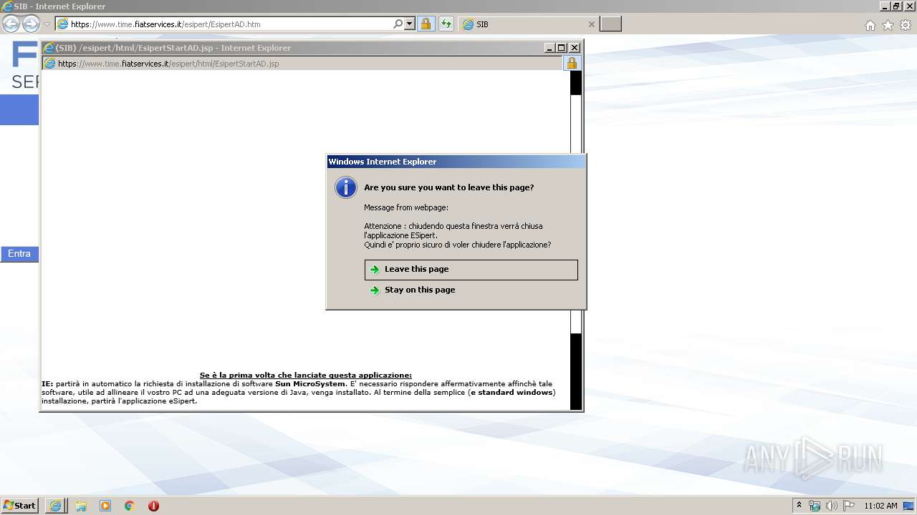Go back with the browser Back arrow
Viewport: 917px width, 515px height.
click(11, 24)
